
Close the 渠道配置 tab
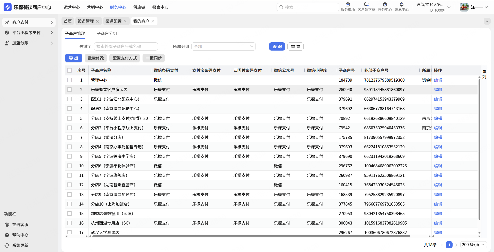(125, 21)
